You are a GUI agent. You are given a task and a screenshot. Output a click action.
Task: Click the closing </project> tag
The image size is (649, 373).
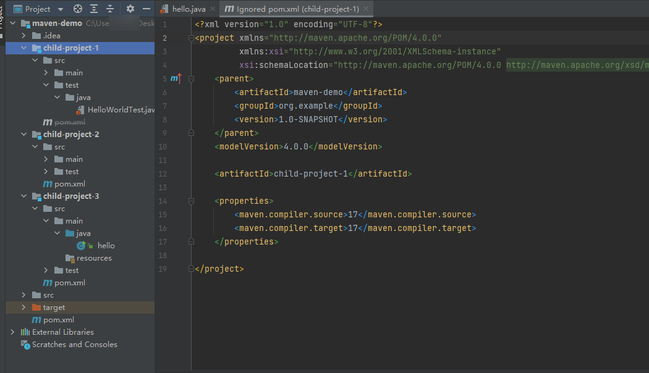pyautogui.click(x=219, y=269)
